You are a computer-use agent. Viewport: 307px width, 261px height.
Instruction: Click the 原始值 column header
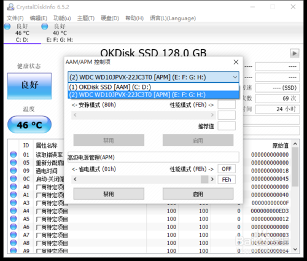coord(280,146)
